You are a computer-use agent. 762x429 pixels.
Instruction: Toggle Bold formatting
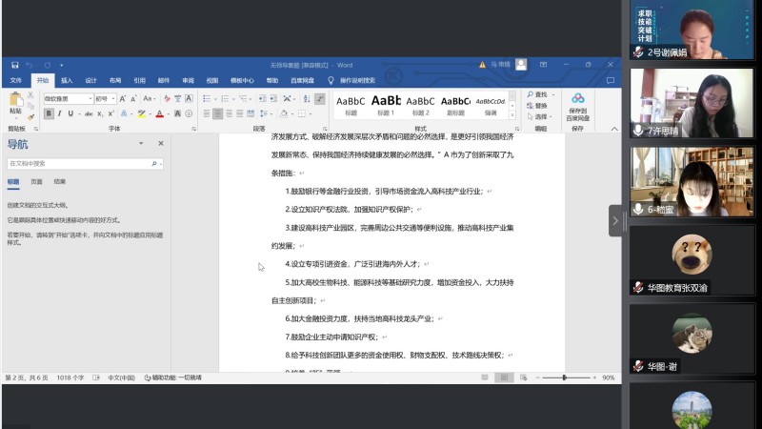coord(49,113)
